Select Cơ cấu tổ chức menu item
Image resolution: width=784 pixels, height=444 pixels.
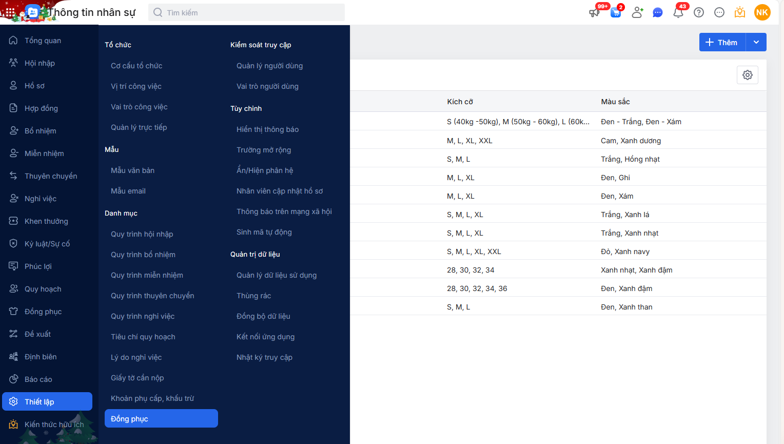(x=136, y=66)
